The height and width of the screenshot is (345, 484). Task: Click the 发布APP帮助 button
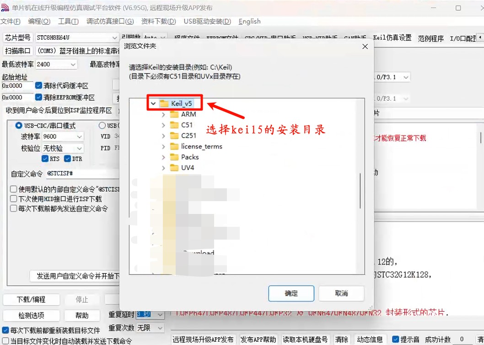[258, 340]
